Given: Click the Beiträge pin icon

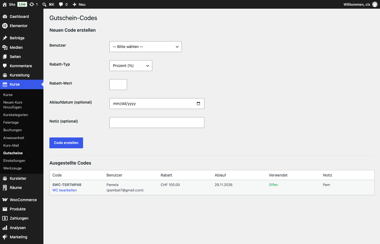Looking at the screenshot, I should click(x=5, y=38).
